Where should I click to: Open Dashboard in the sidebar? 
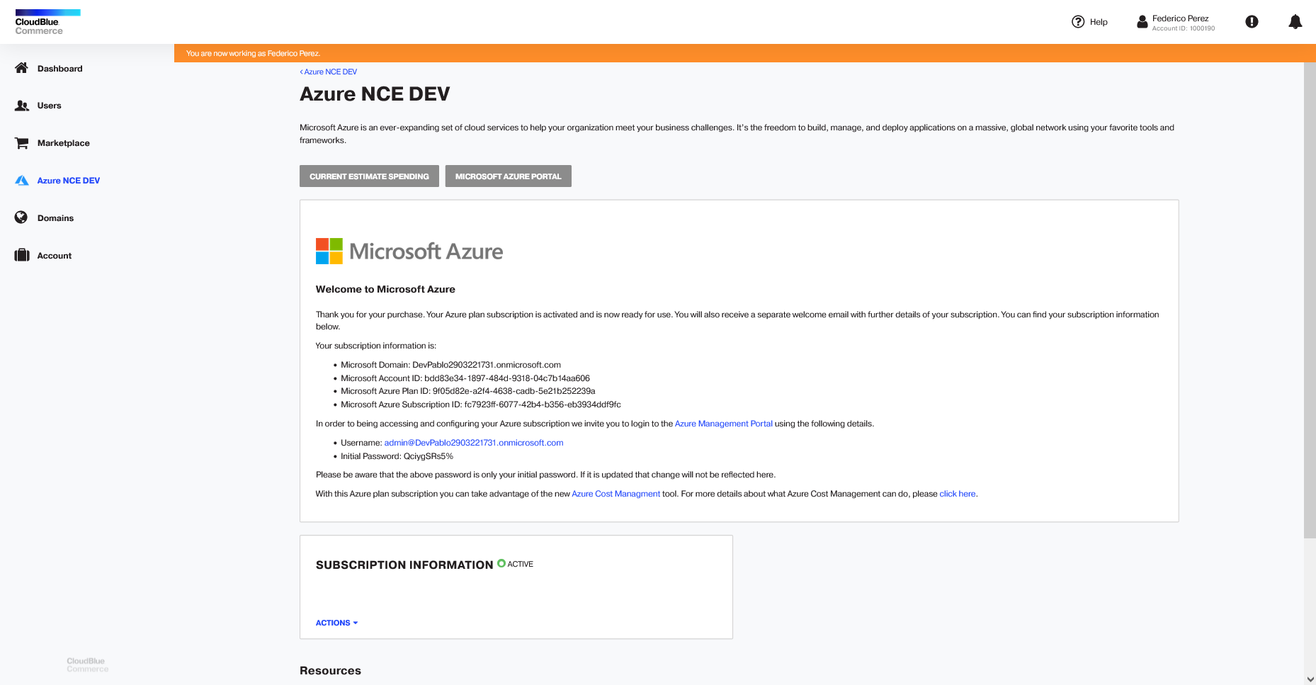(59, 69)
